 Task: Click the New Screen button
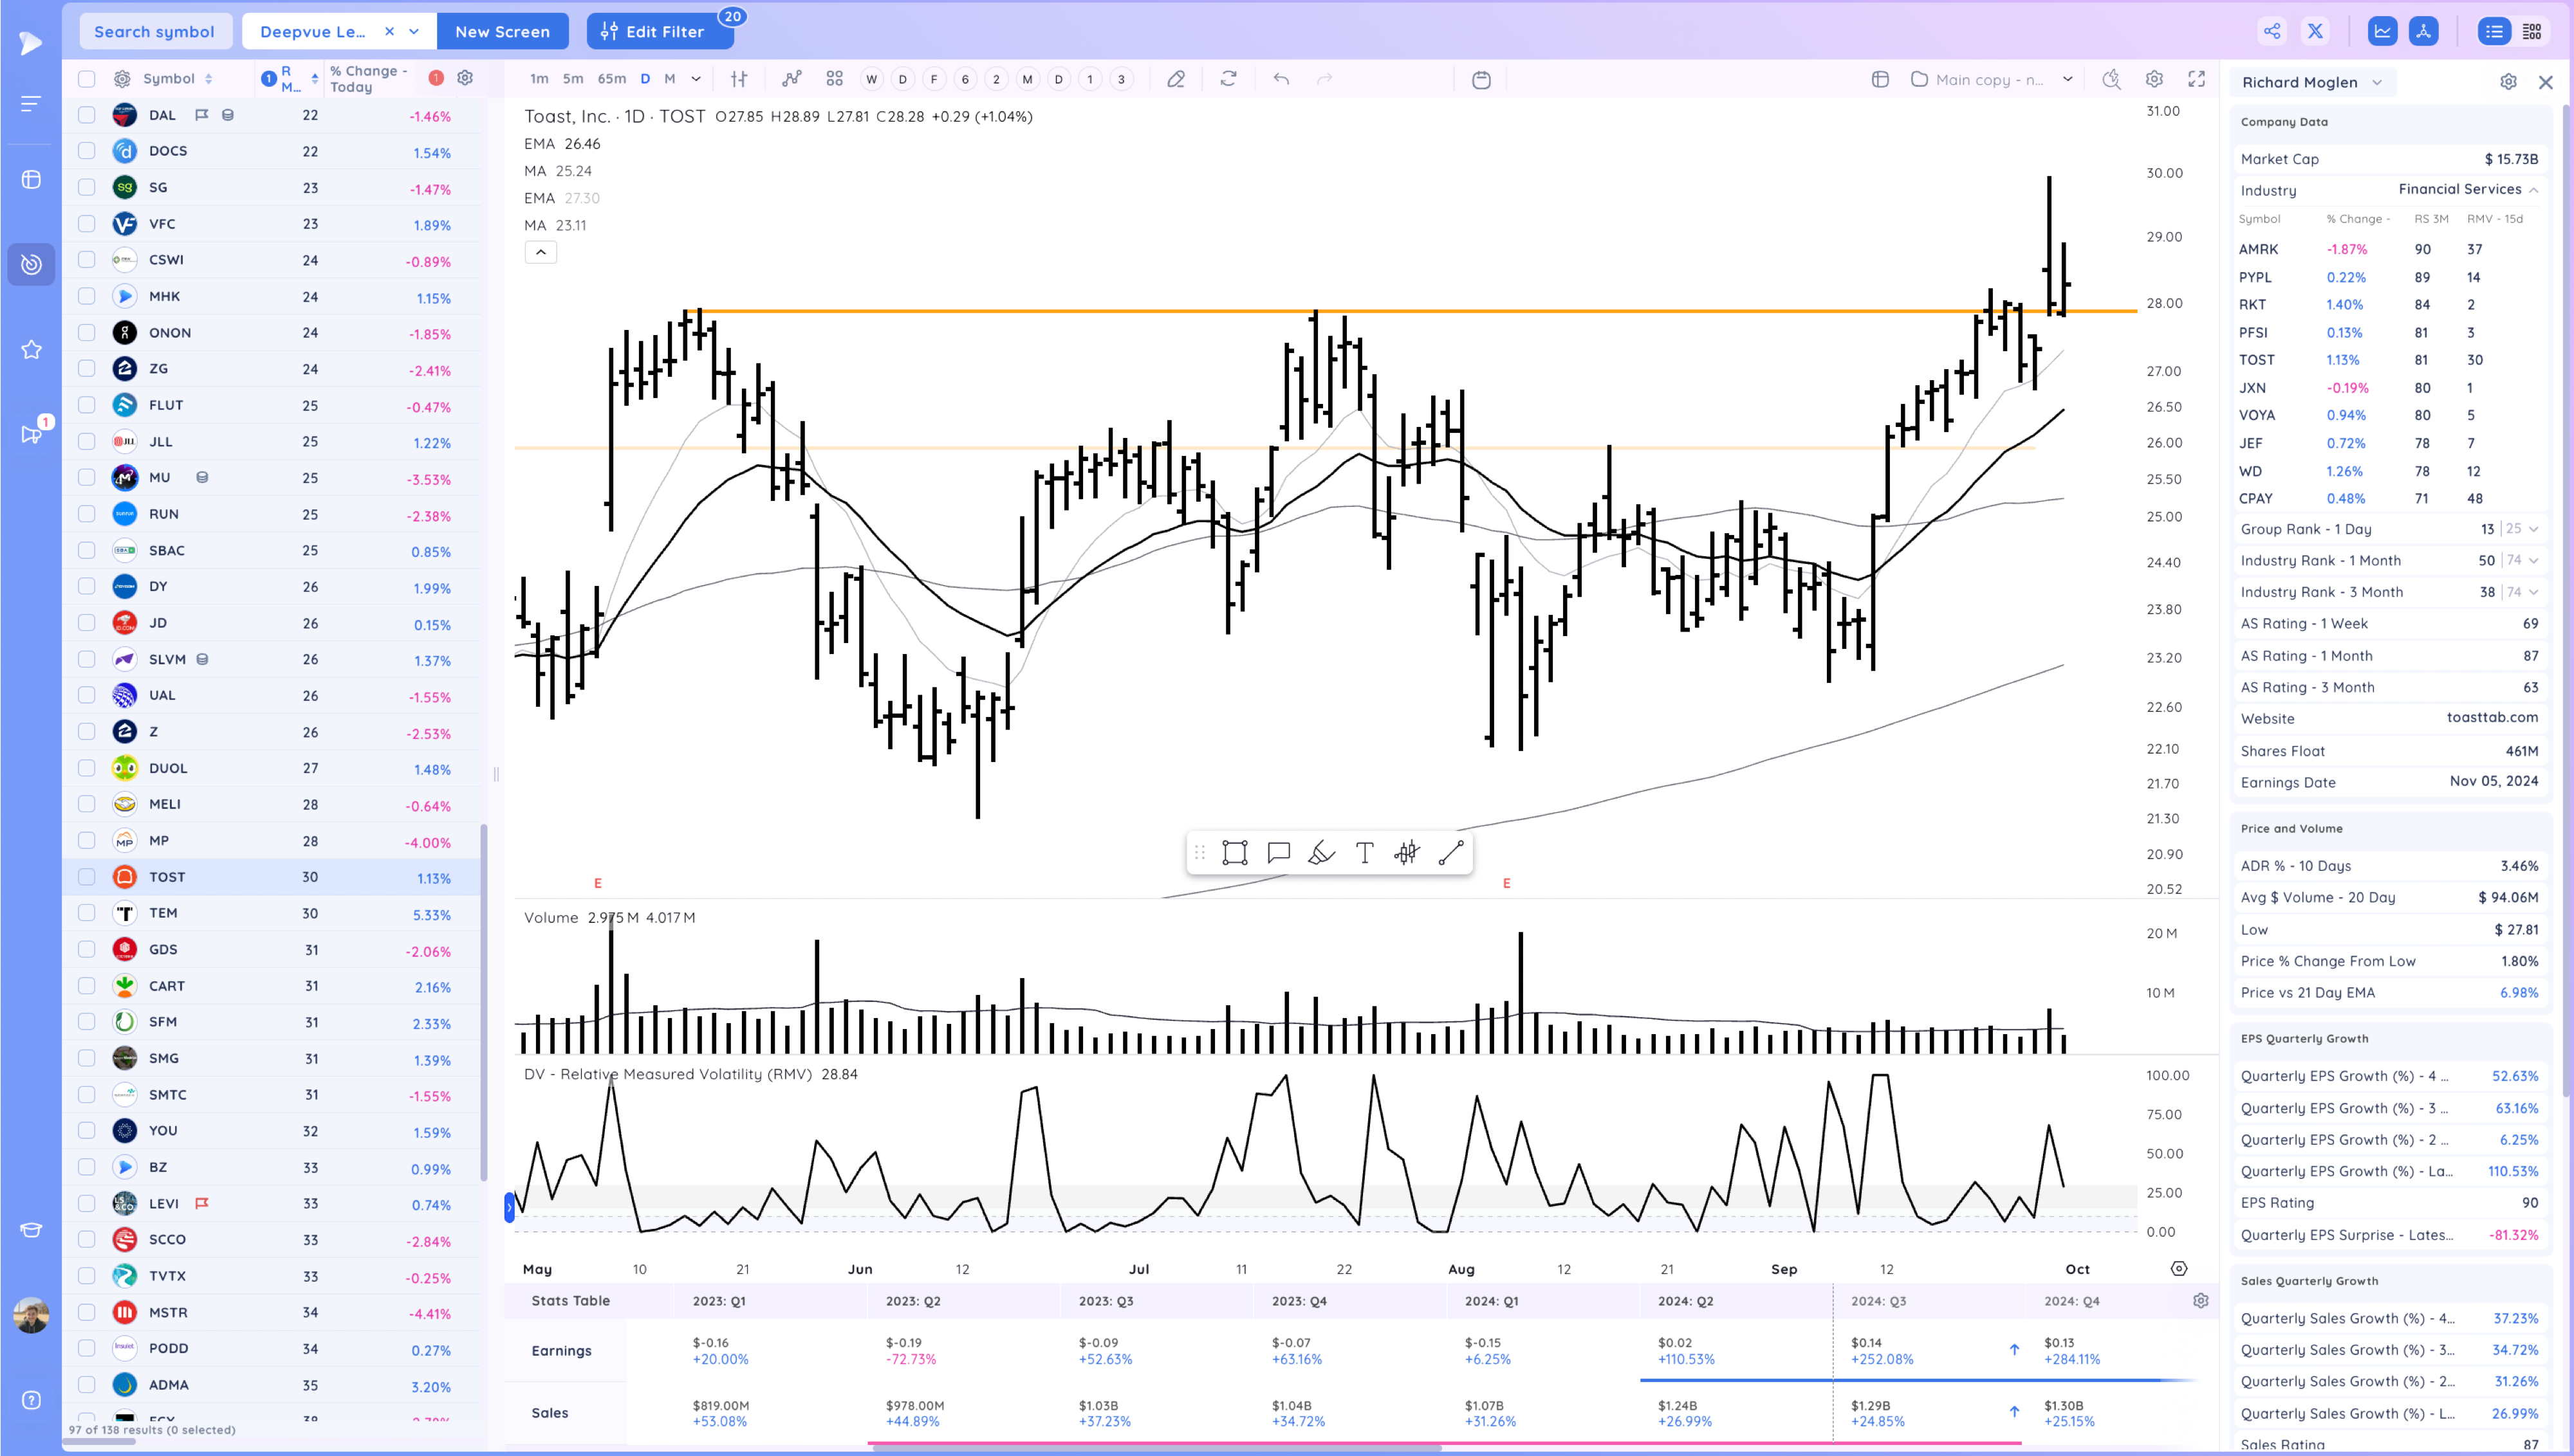click(502, 31)
